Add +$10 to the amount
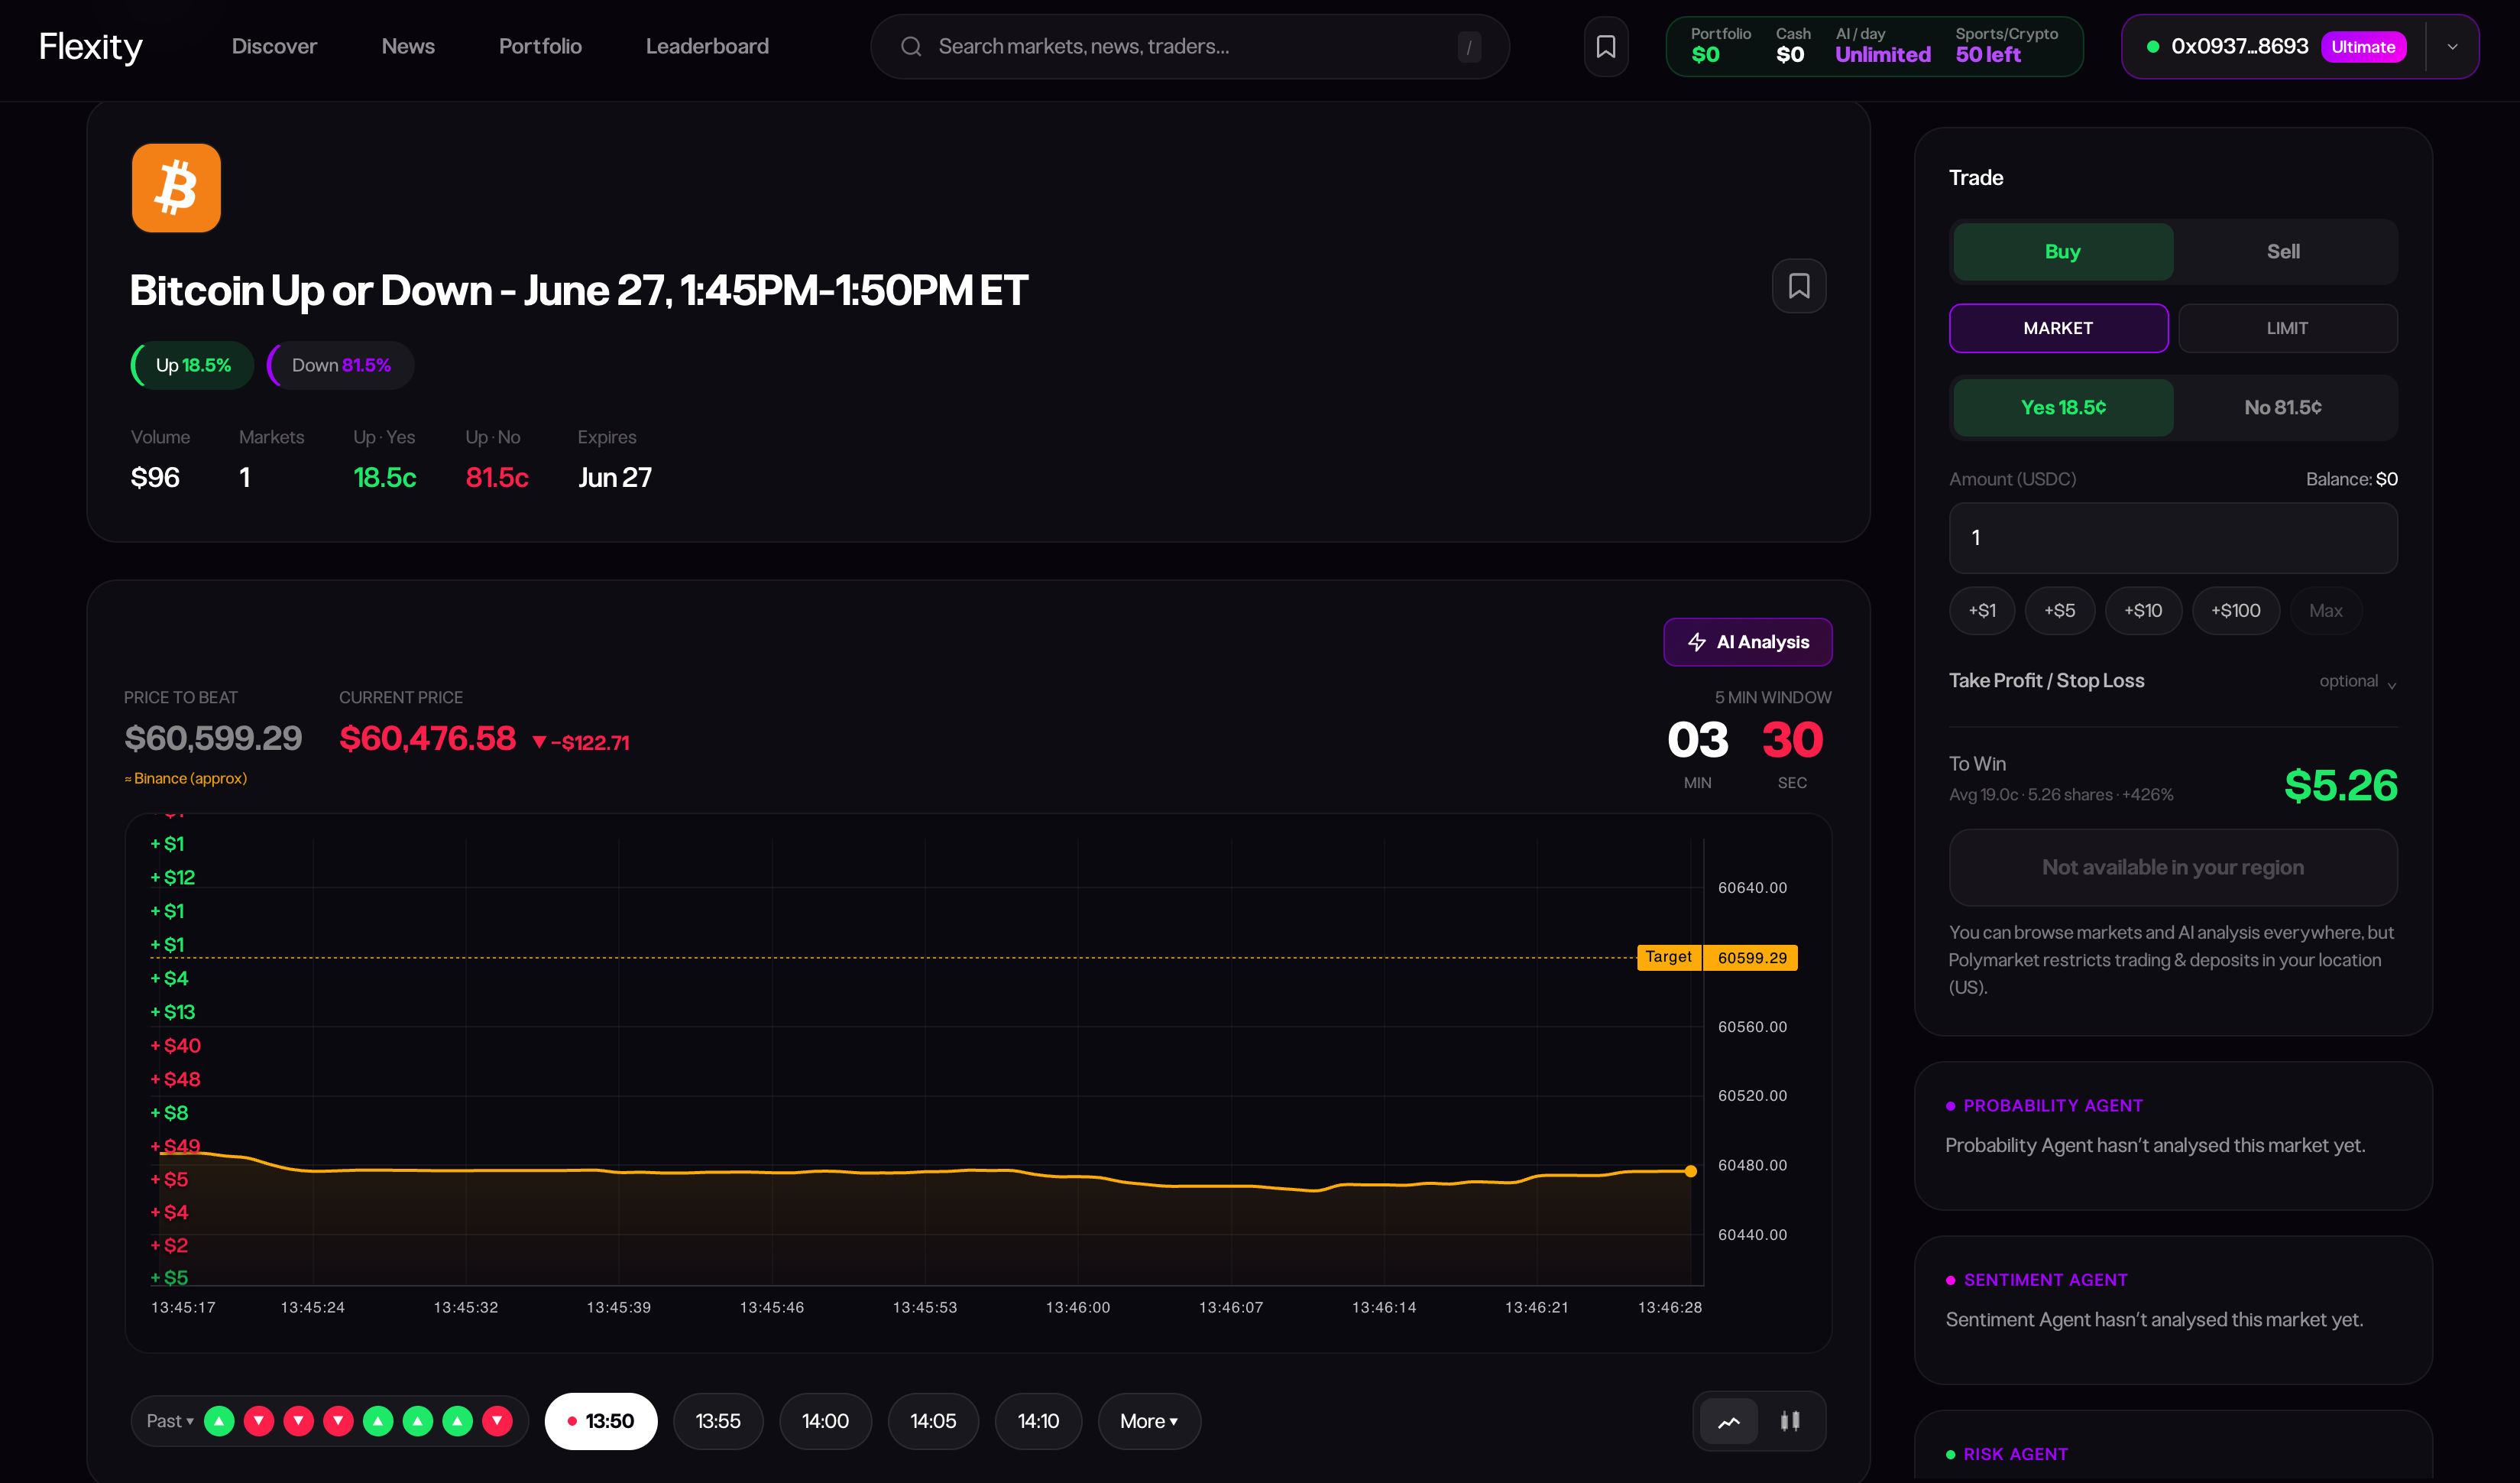Image resolution: width=2520 pixels, height=1483 pixels. [x=2143, y=611]
